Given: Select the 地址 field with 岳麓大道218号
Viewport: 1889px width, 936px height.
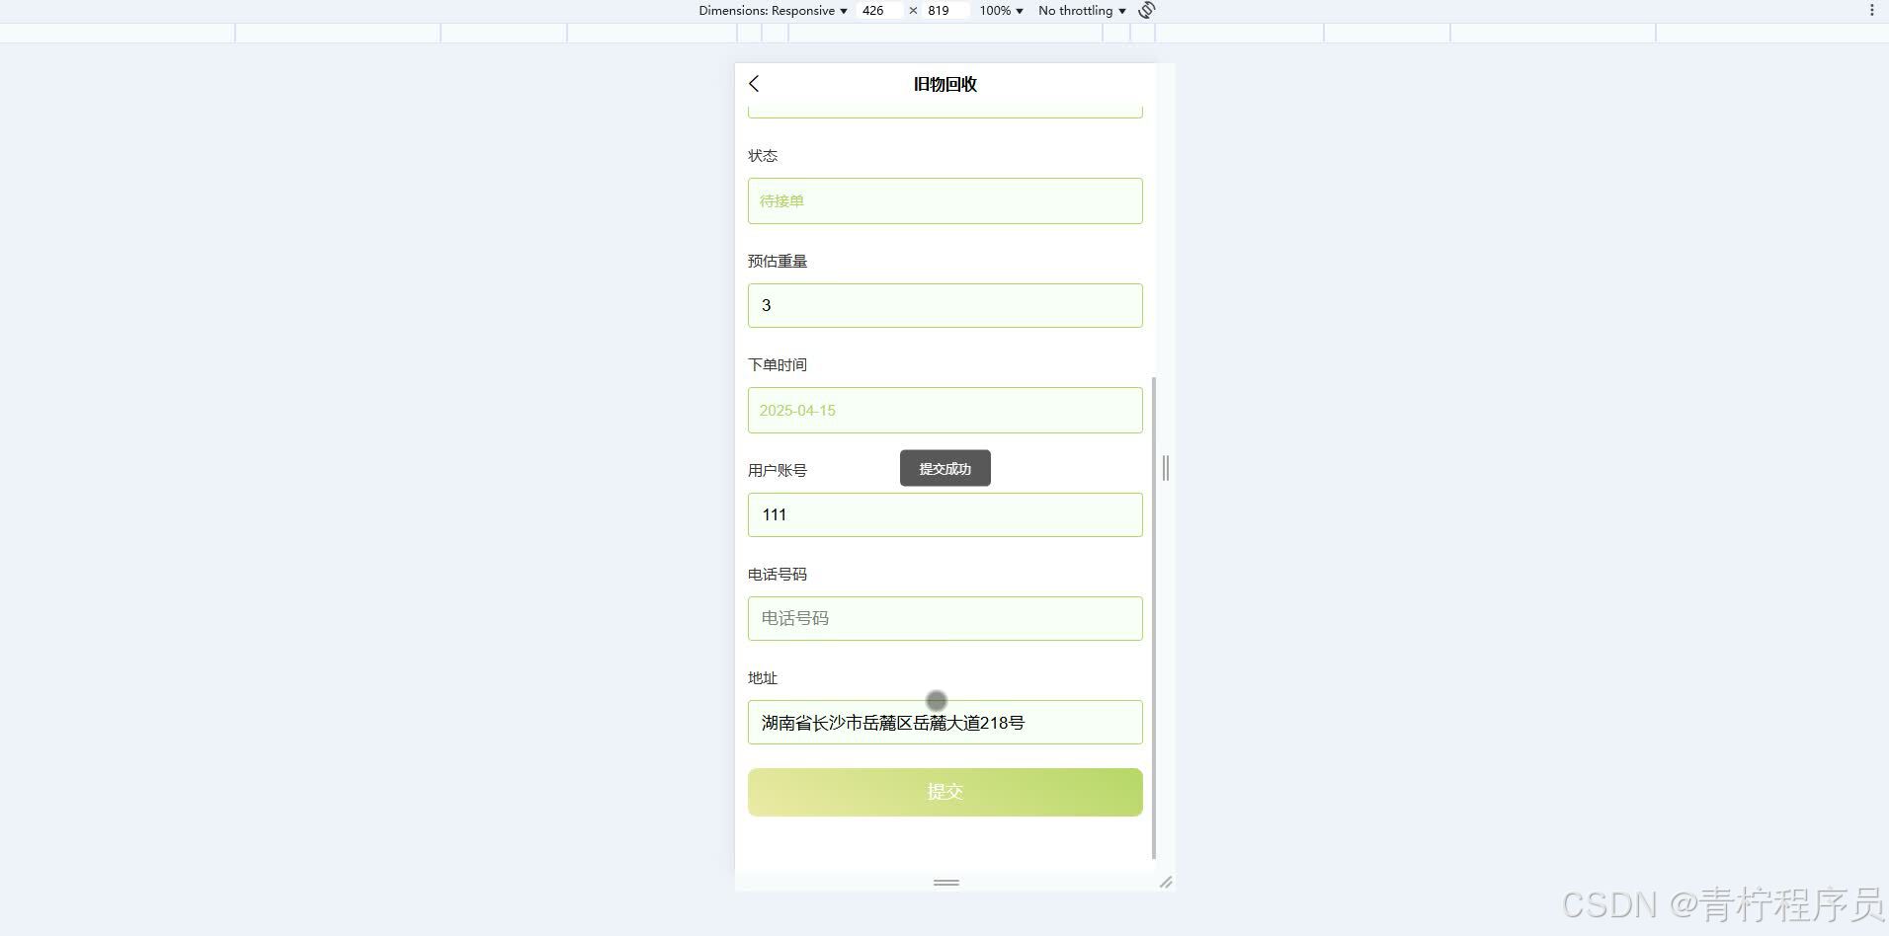Looking at the screenshot, I should pyautogui.click(x=944, y=722).
